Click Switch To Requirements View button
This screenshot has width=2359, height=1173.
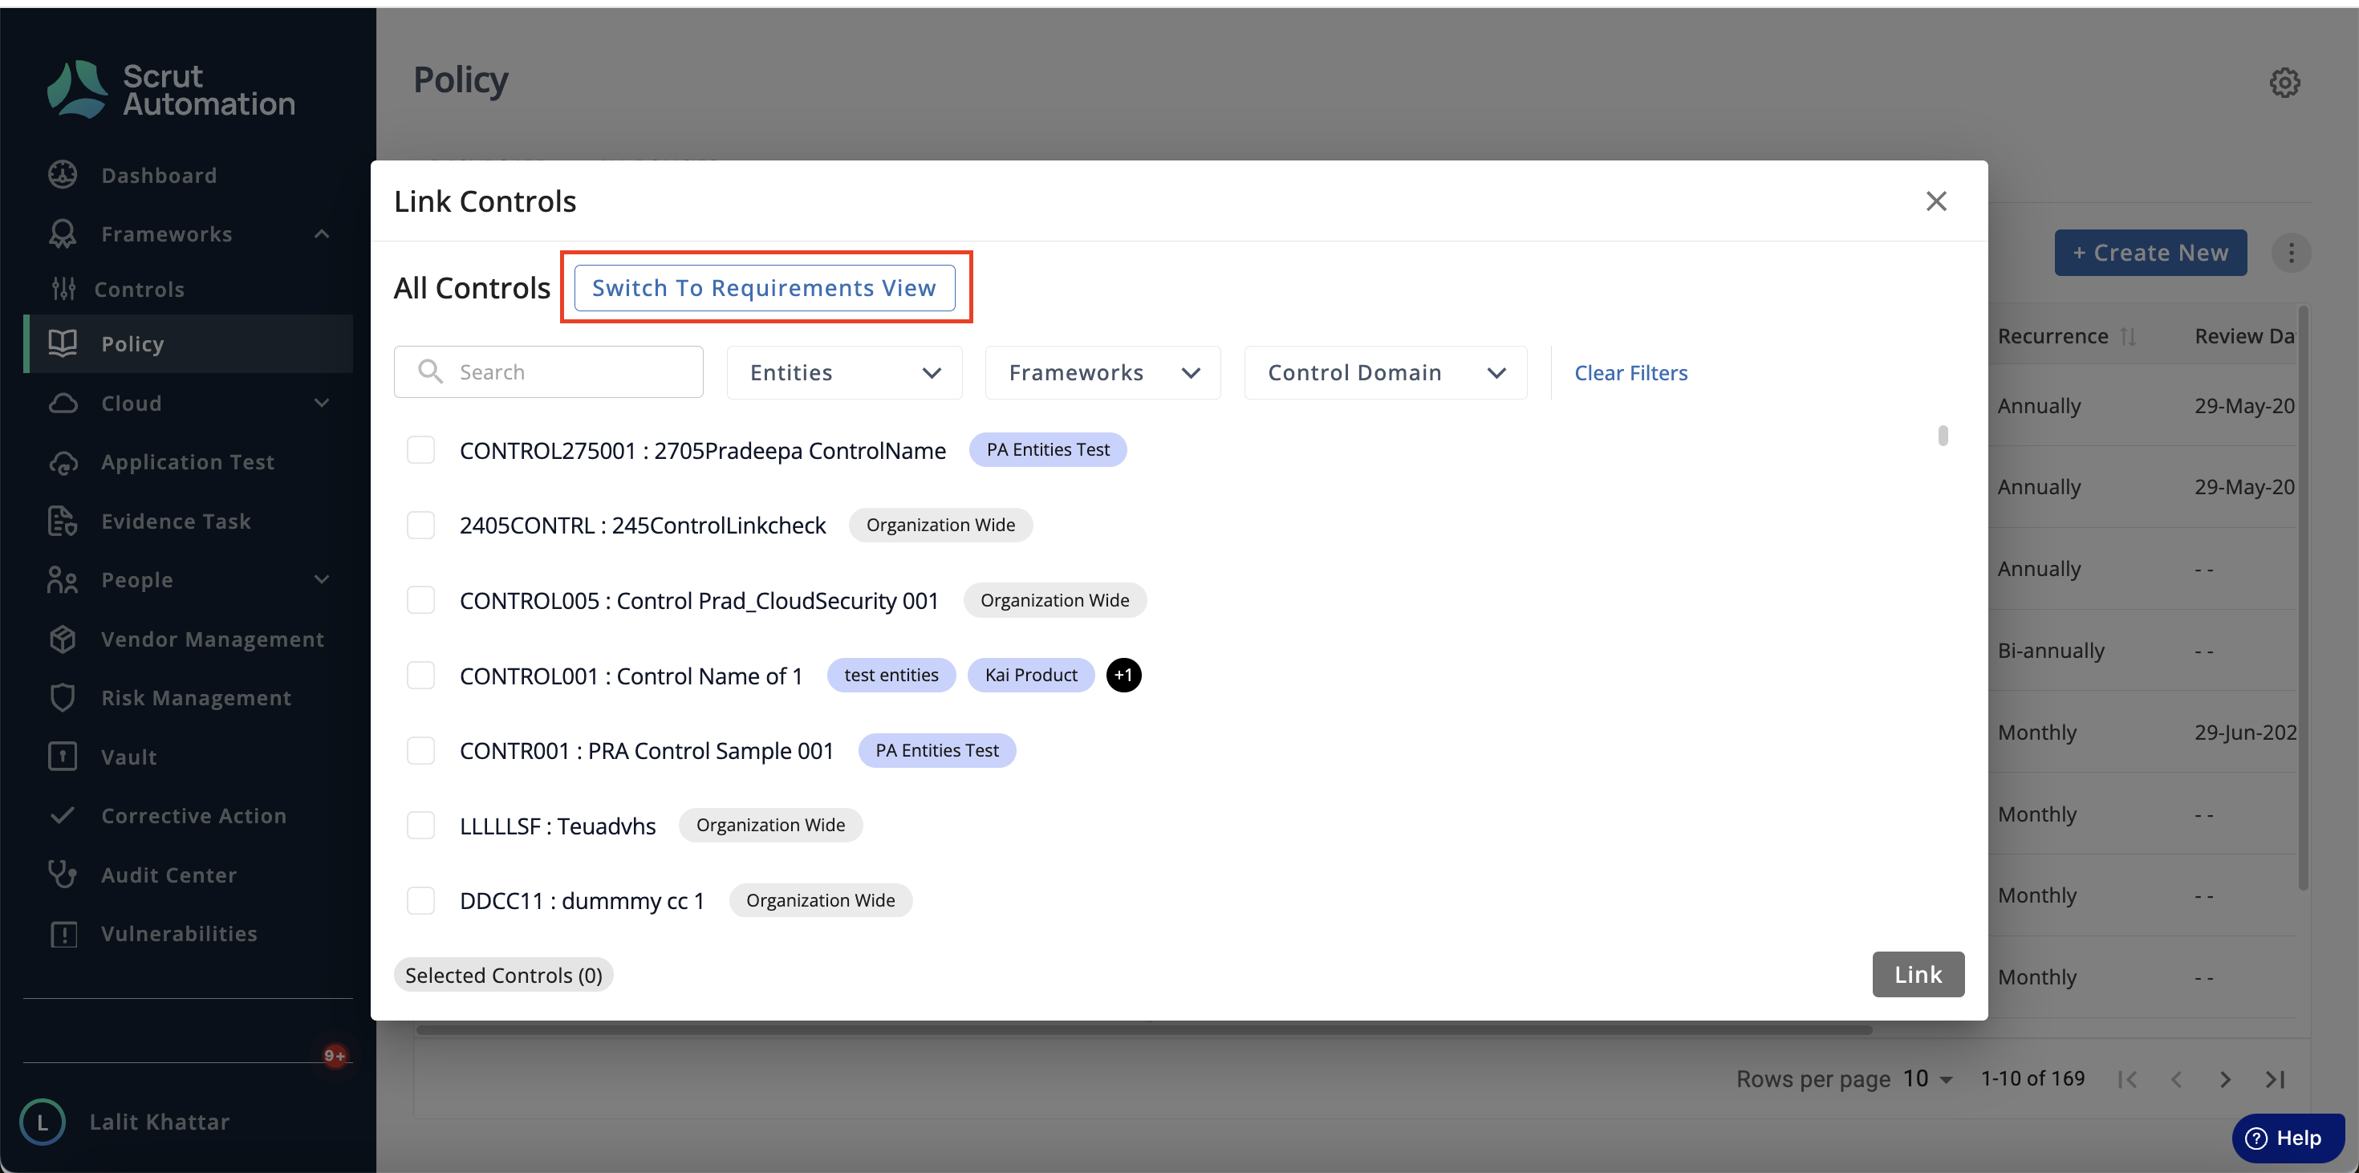(x=765, y=287)
